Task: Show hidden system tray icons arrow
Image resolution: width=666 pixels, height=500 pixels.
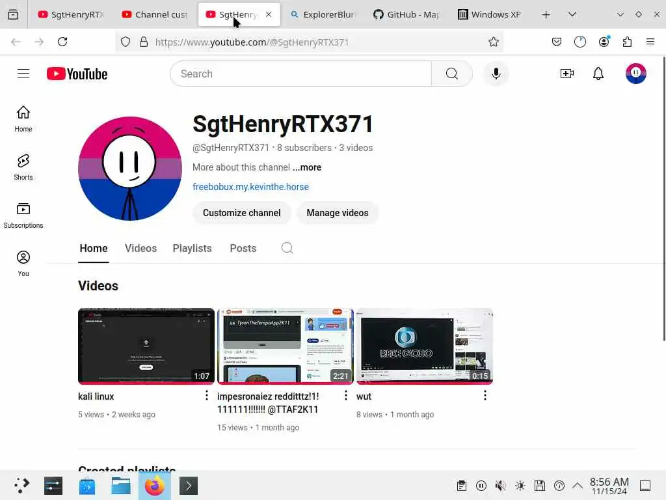Action: point(577,486)
